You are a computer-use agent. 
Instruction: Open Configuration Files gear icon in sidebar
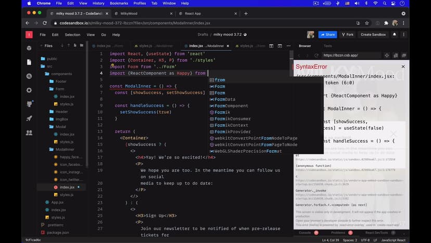point(29,90)
